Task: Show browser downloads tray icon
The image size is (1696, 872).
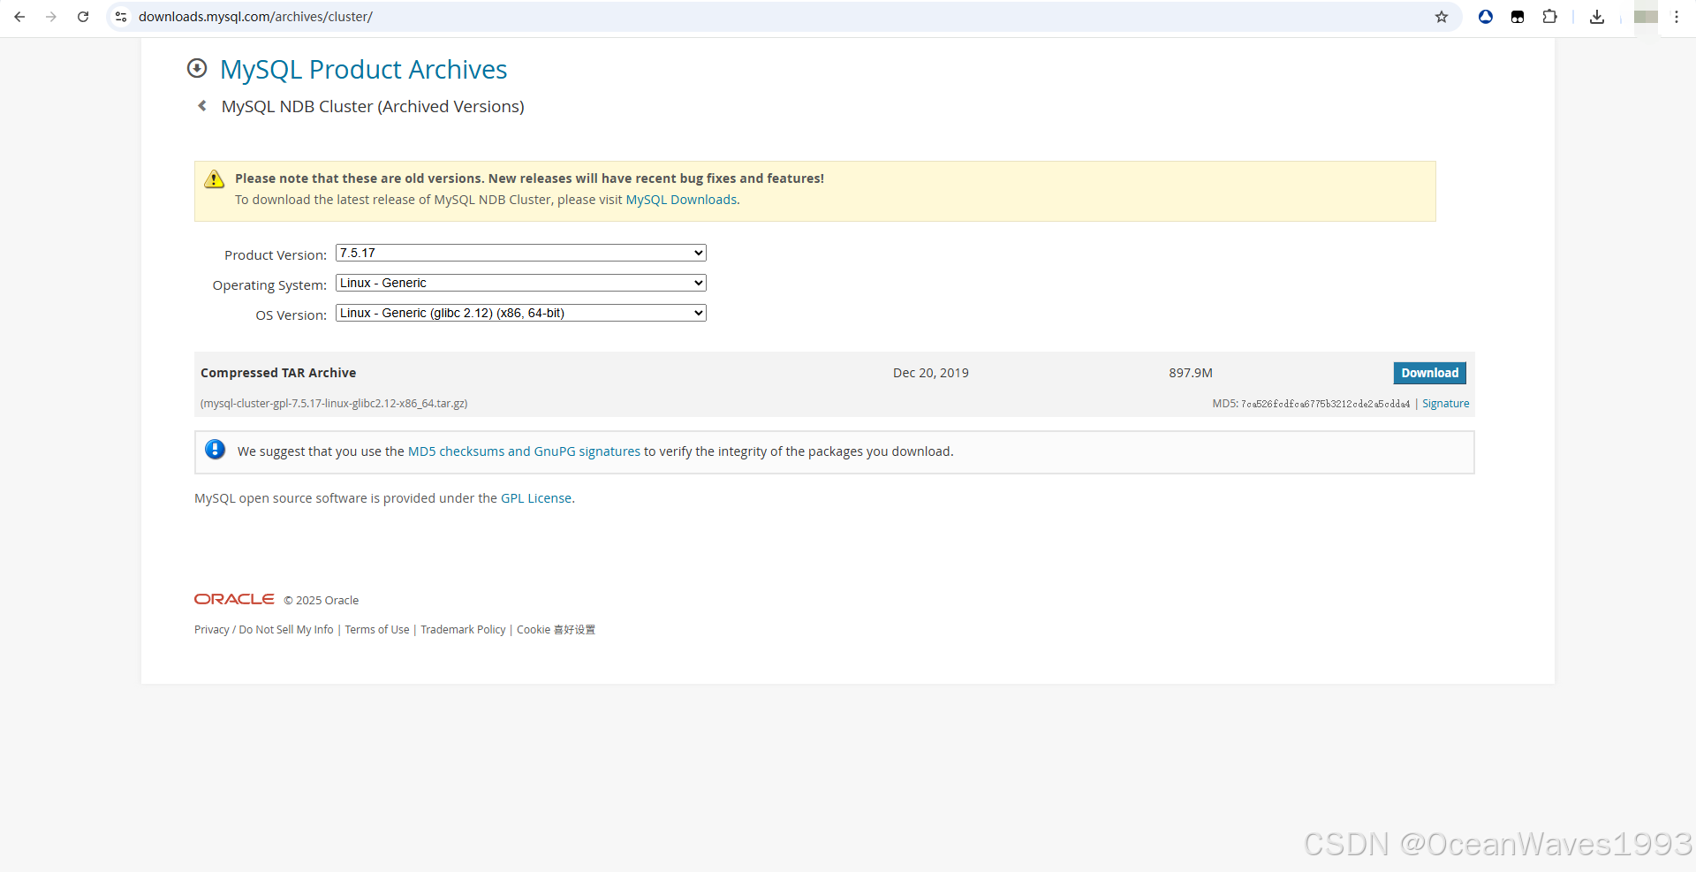Action: pyautogui.click(x=1597, y=17)
